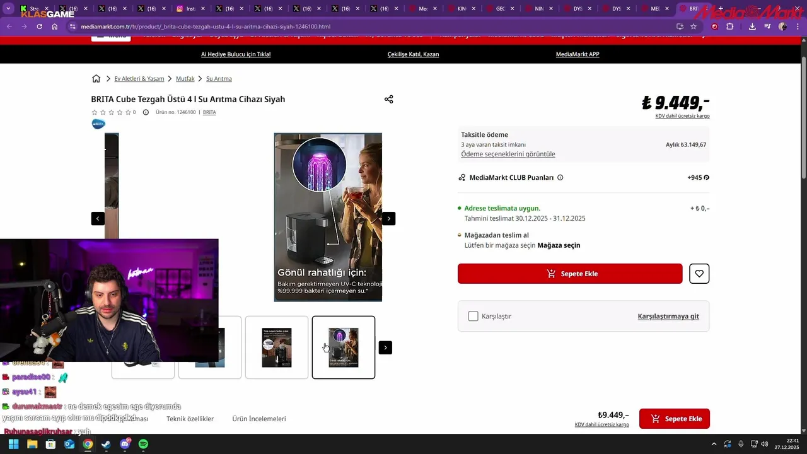The width and height of the screenshot is (807, 454).
Task: Open Karşılaştırmaya git link
Action: point(668,317)
